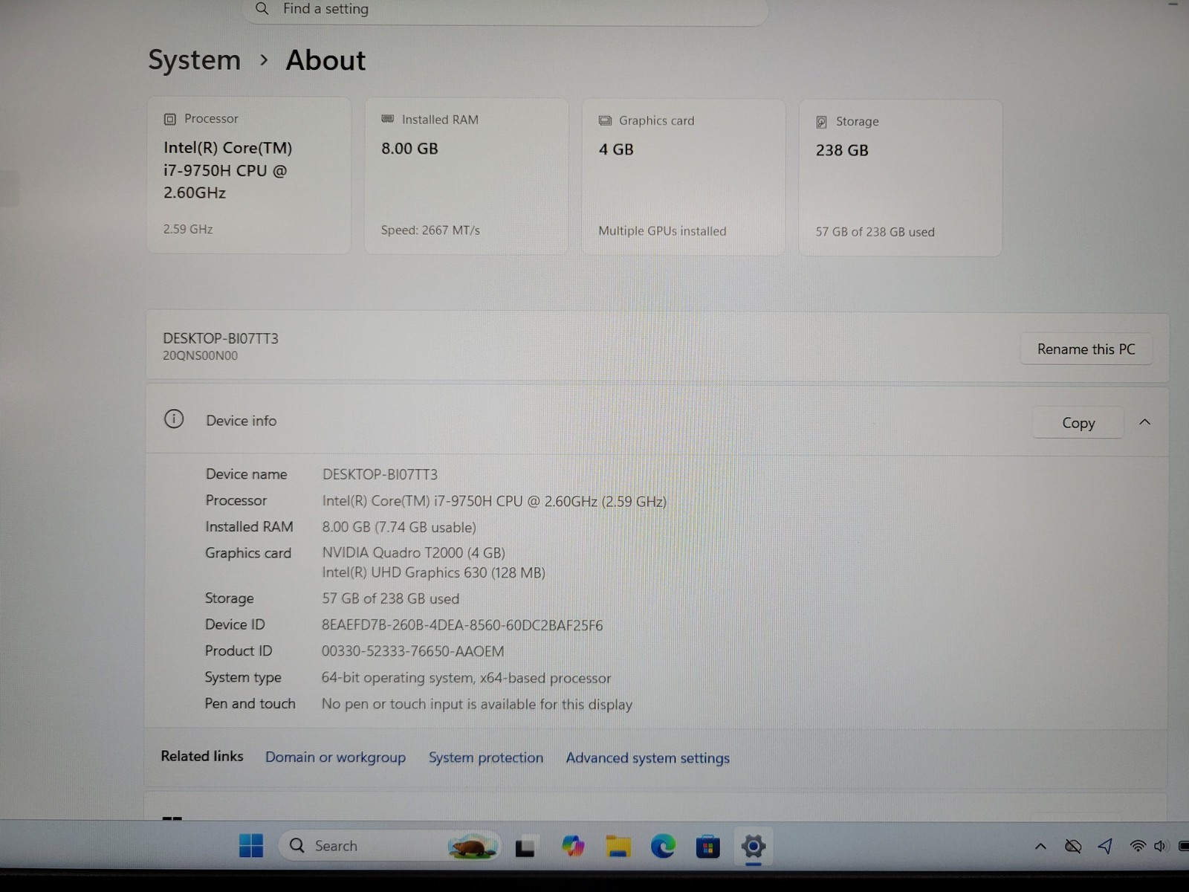Open the Processor info card
The image size is (1189, 892).
pyautogui.click(x=249, y=175)
